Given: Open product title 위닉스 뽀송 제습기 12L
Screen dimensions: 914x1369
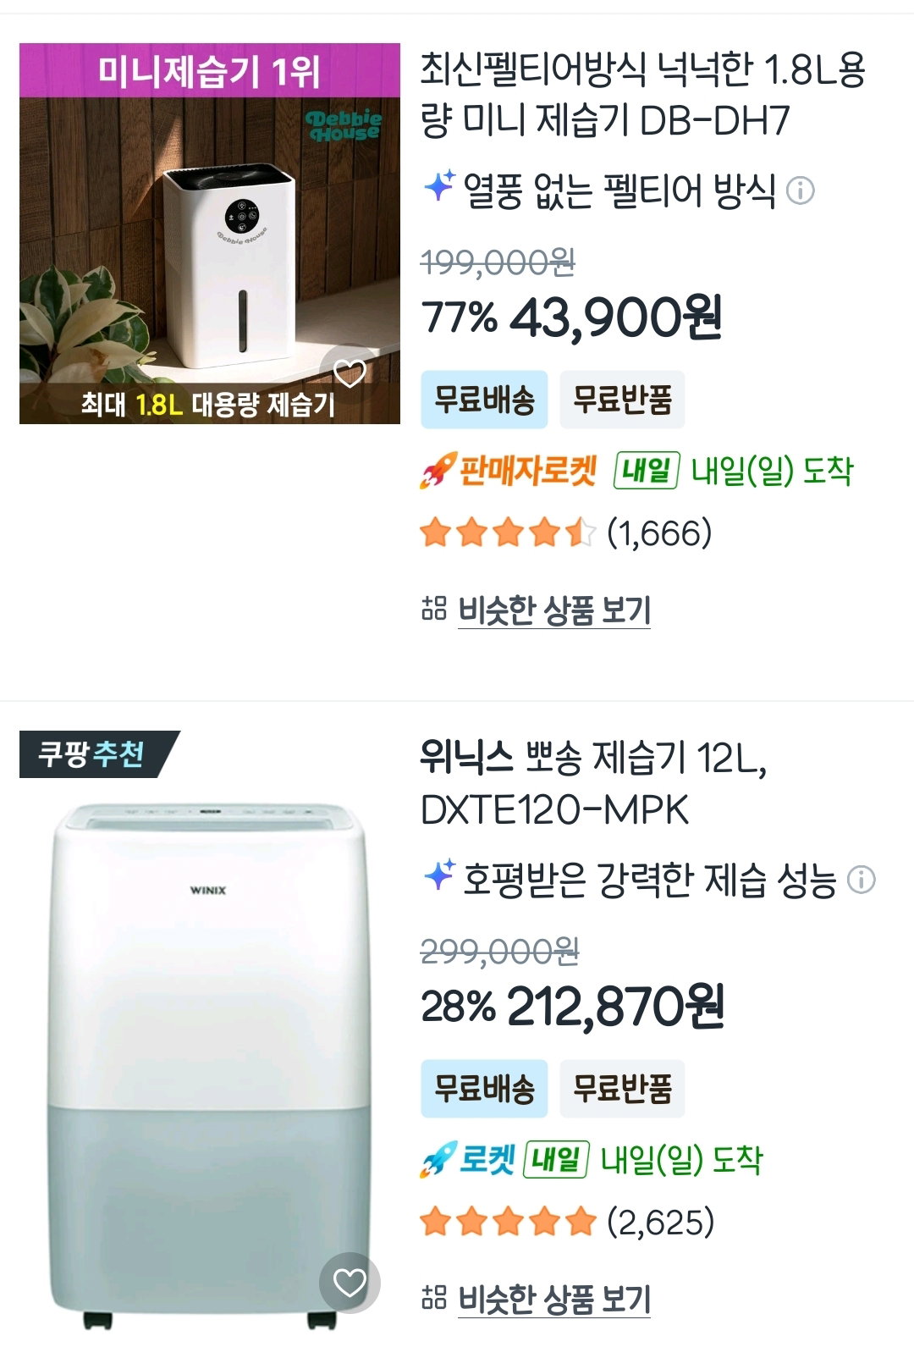Looking at the screenshot, I should pyautogui.click(x=594, y=784).
